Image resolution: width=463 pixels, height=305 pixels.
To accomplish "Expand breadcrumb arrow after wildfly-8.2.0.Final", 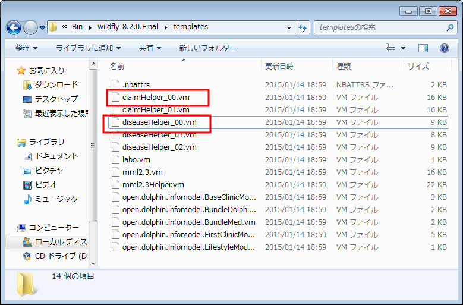I will (166, 27).
